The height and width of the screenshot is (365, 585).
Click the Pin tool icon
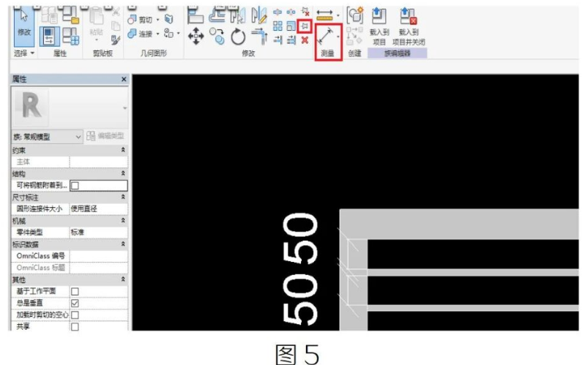click(305, 26)
